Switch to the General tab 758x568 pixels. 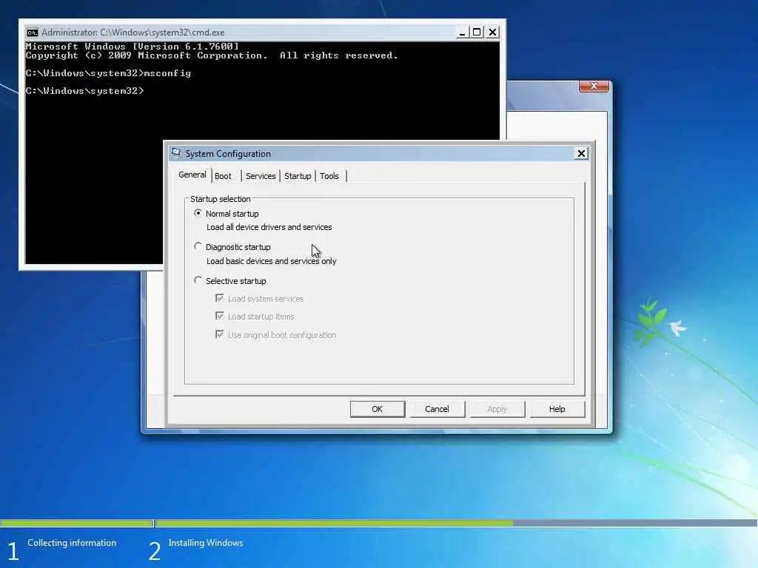click(192, 175)
